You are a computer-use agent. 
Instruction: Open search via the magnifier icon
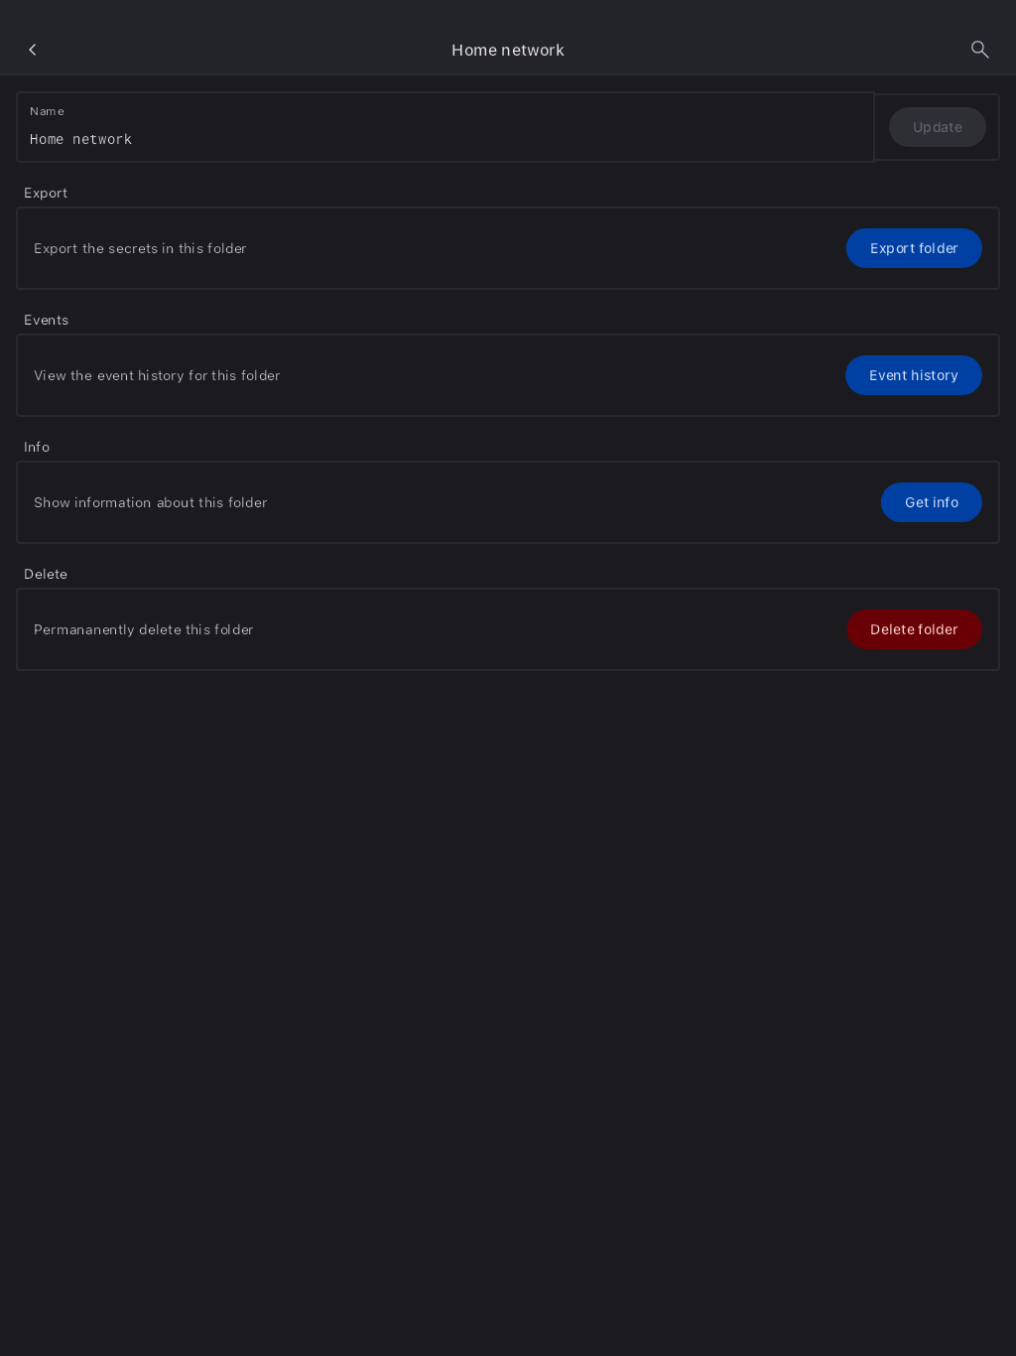979,50
